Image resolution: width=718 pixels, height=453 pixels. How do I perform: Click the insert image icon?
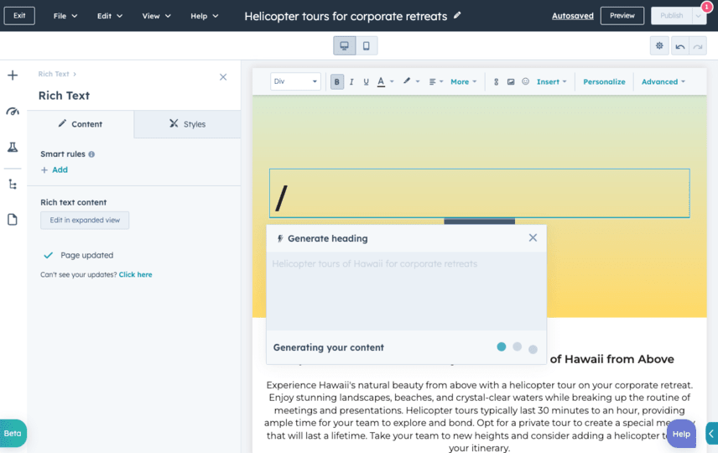(510, 81)
